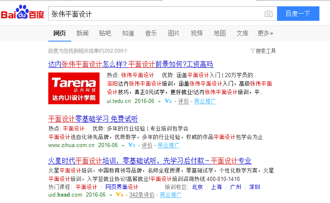Choose the 广州 campus link

236,187
